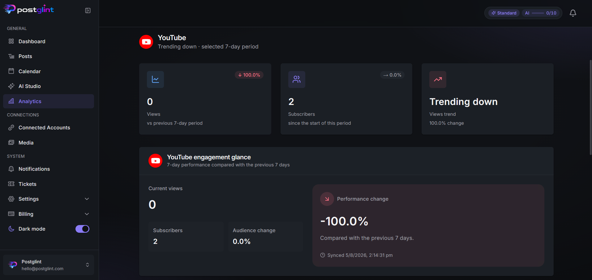The image size is (592, 280).
Task: Click the Settings gear icon
Action: coord(11,199)
